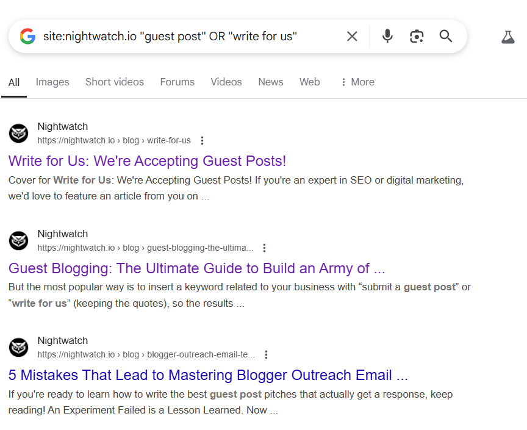
Task: Click the Nightwatch owl favicon on first result
Action: (18, 133)
